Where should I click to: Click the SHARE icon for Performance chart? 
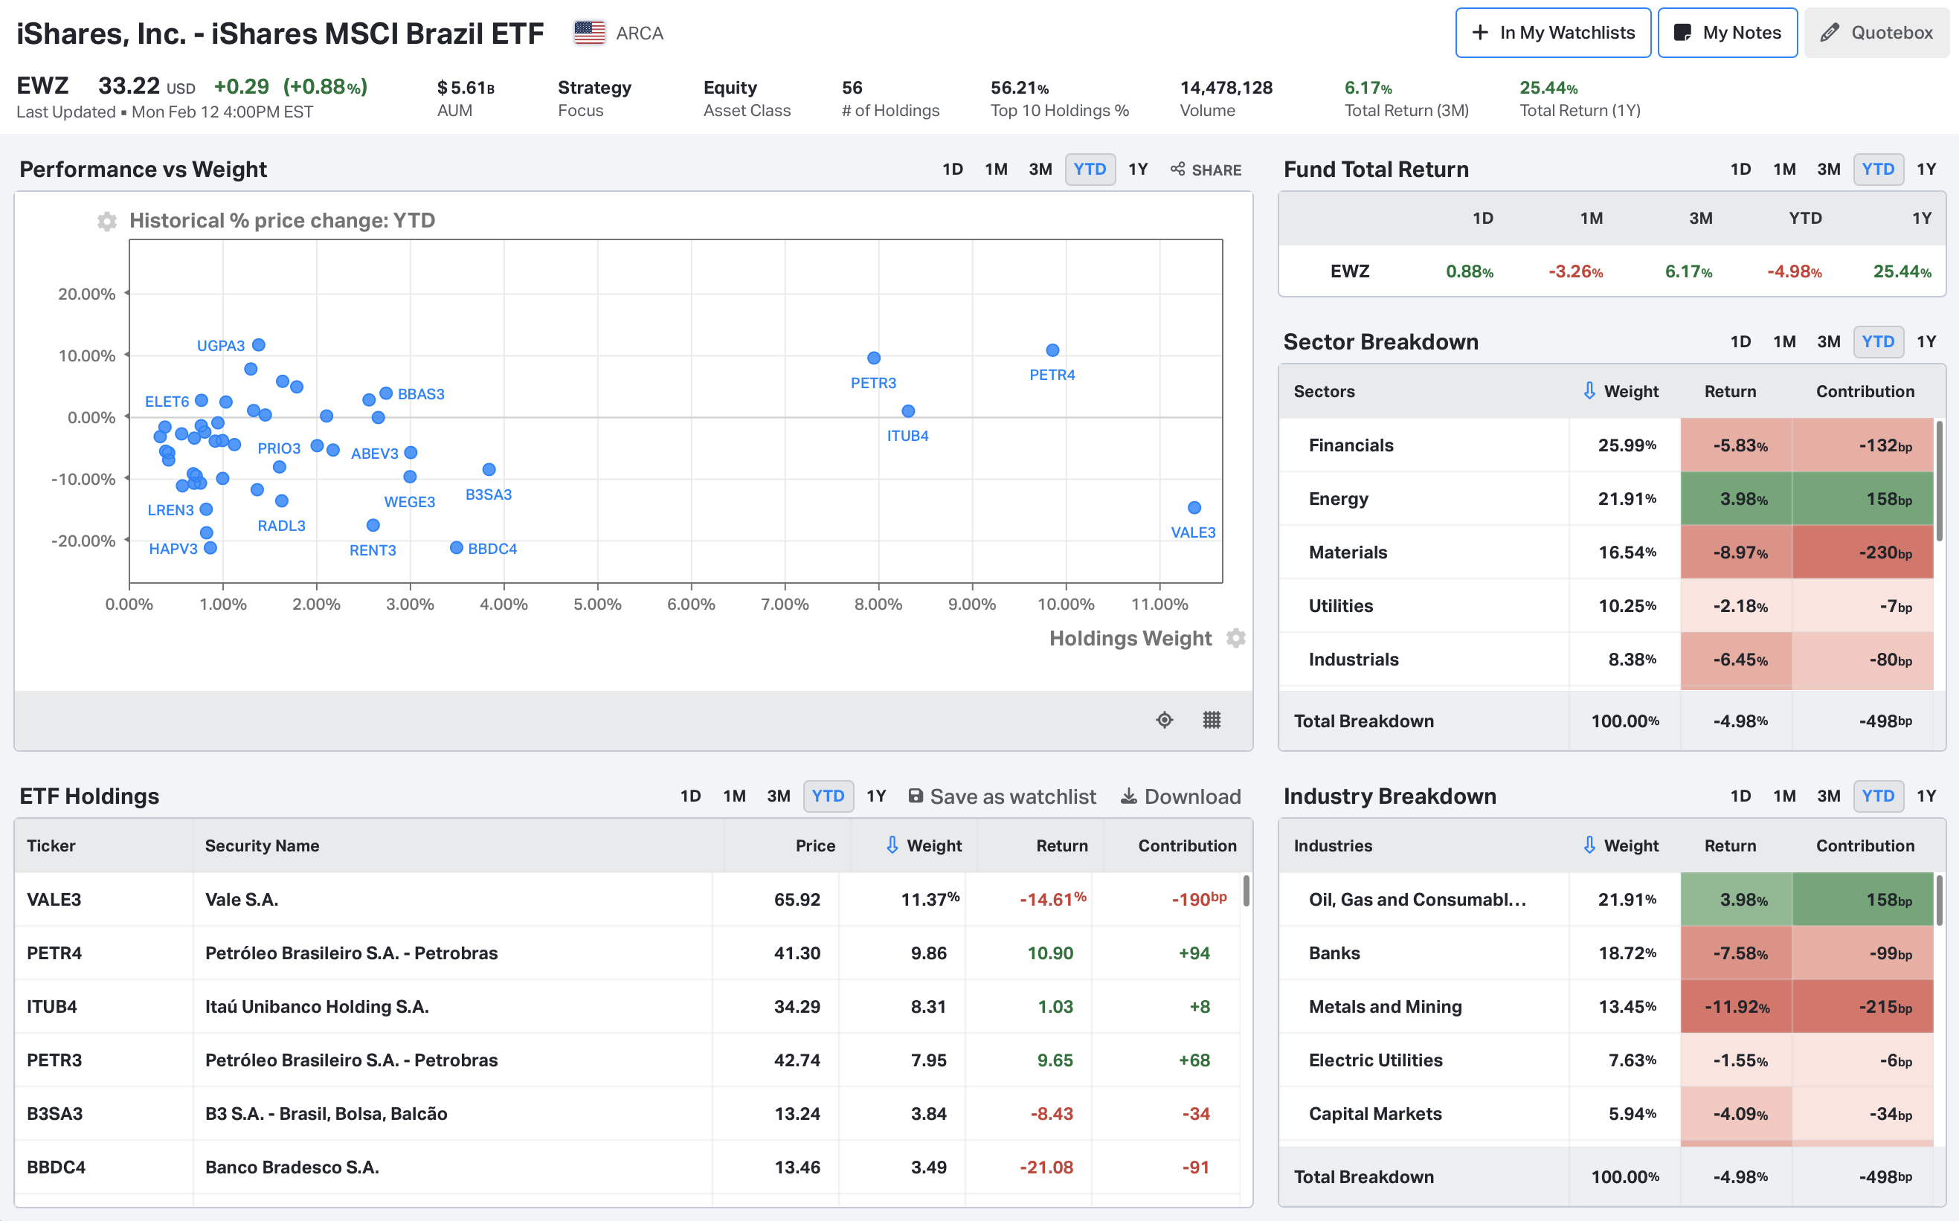click(x=1178, y=169)
